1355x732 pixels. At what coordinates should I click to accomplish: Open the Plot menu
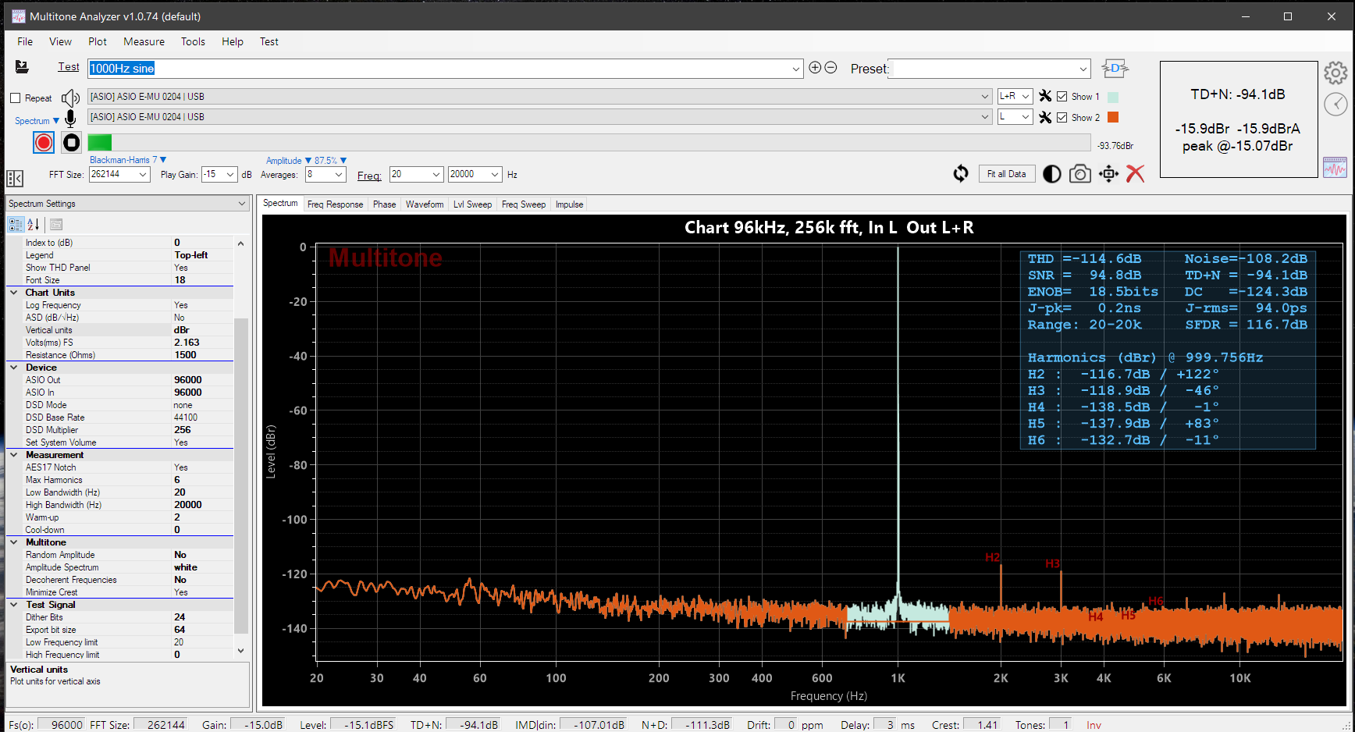pyautogui.click(x=98, y=41)
